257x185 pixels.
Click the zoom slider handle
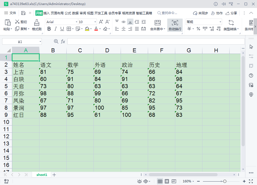click(x=225, y=181)
